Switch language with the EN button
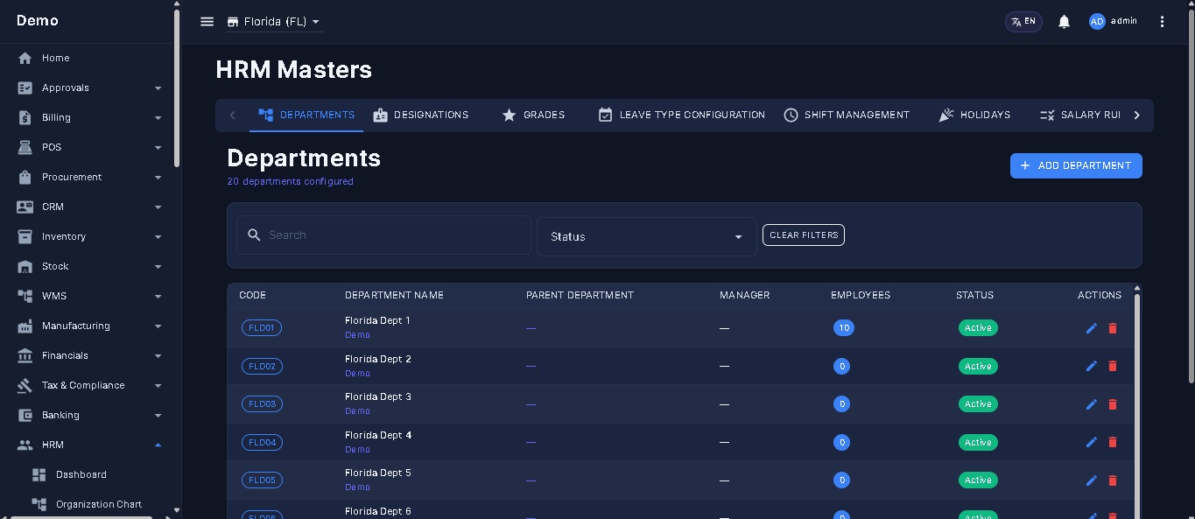Viewport: 1195px width, 519px height. pos(1023,22)
